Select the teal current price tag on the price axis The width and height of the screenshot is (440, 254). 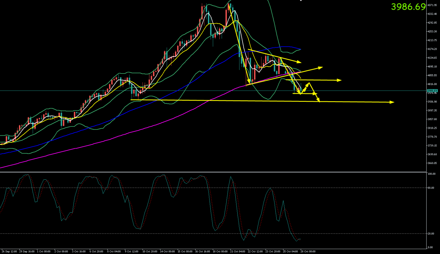(432, 91)
